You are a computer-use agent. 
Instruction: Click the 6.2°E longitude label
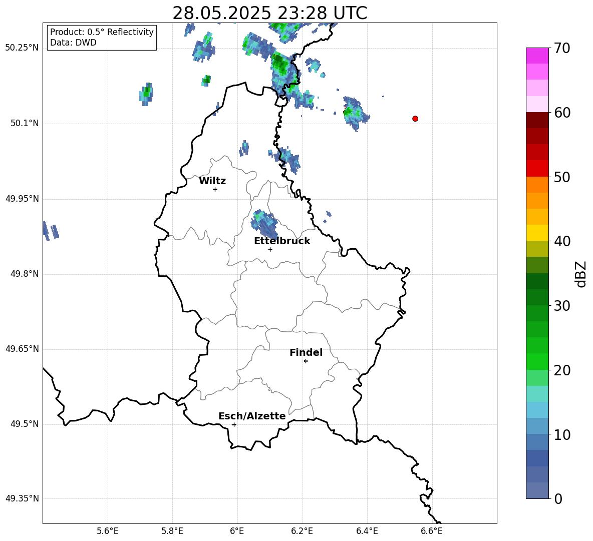[302, 531]
